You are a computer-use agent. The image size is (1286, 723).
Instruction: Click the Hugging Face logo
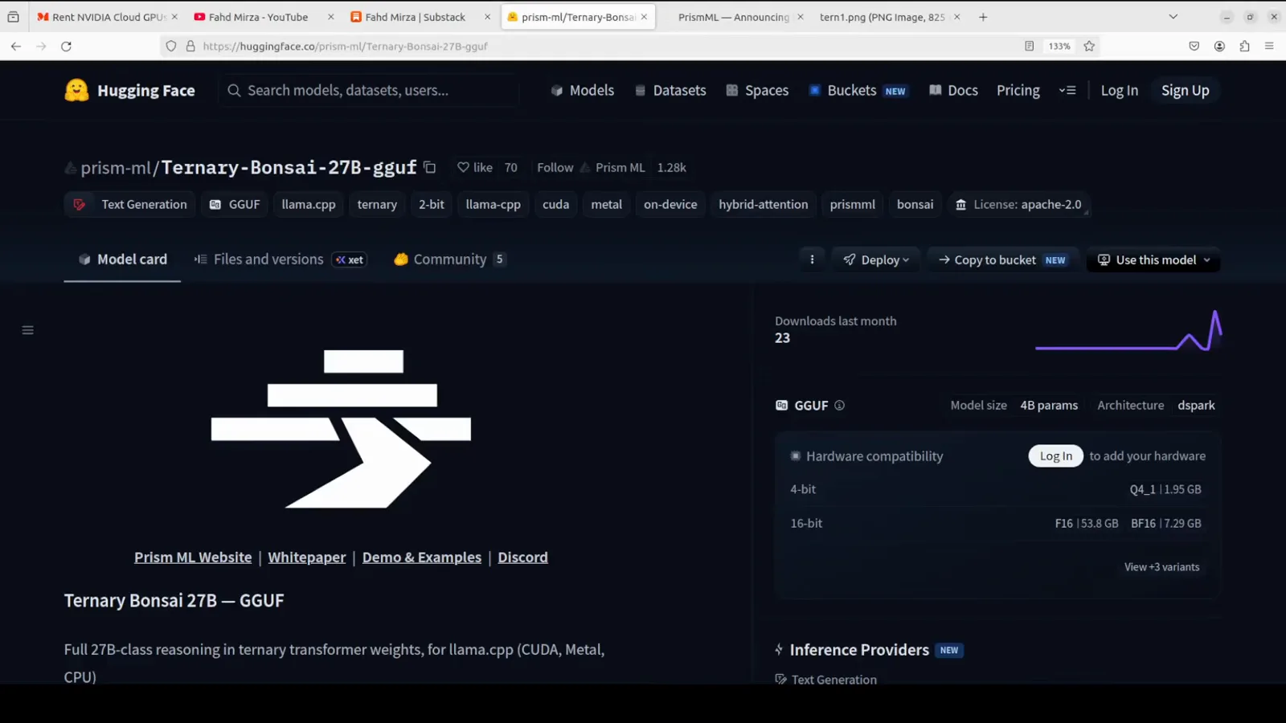[129, 90]
